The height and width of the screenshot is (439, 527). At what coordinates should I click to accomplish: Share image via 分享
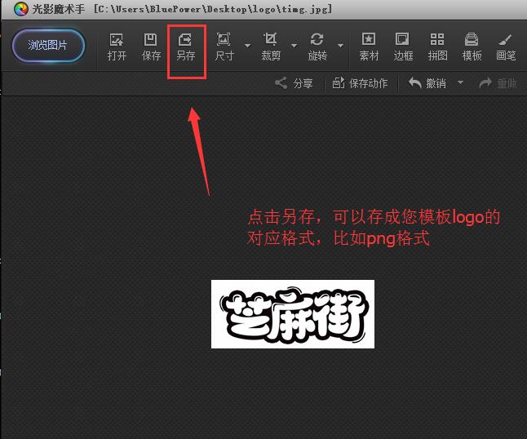294,83
